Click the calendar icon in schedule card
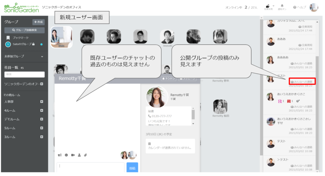Image resolution: width=325 pixels, height=176 pixels. click(x=149, y=144)
